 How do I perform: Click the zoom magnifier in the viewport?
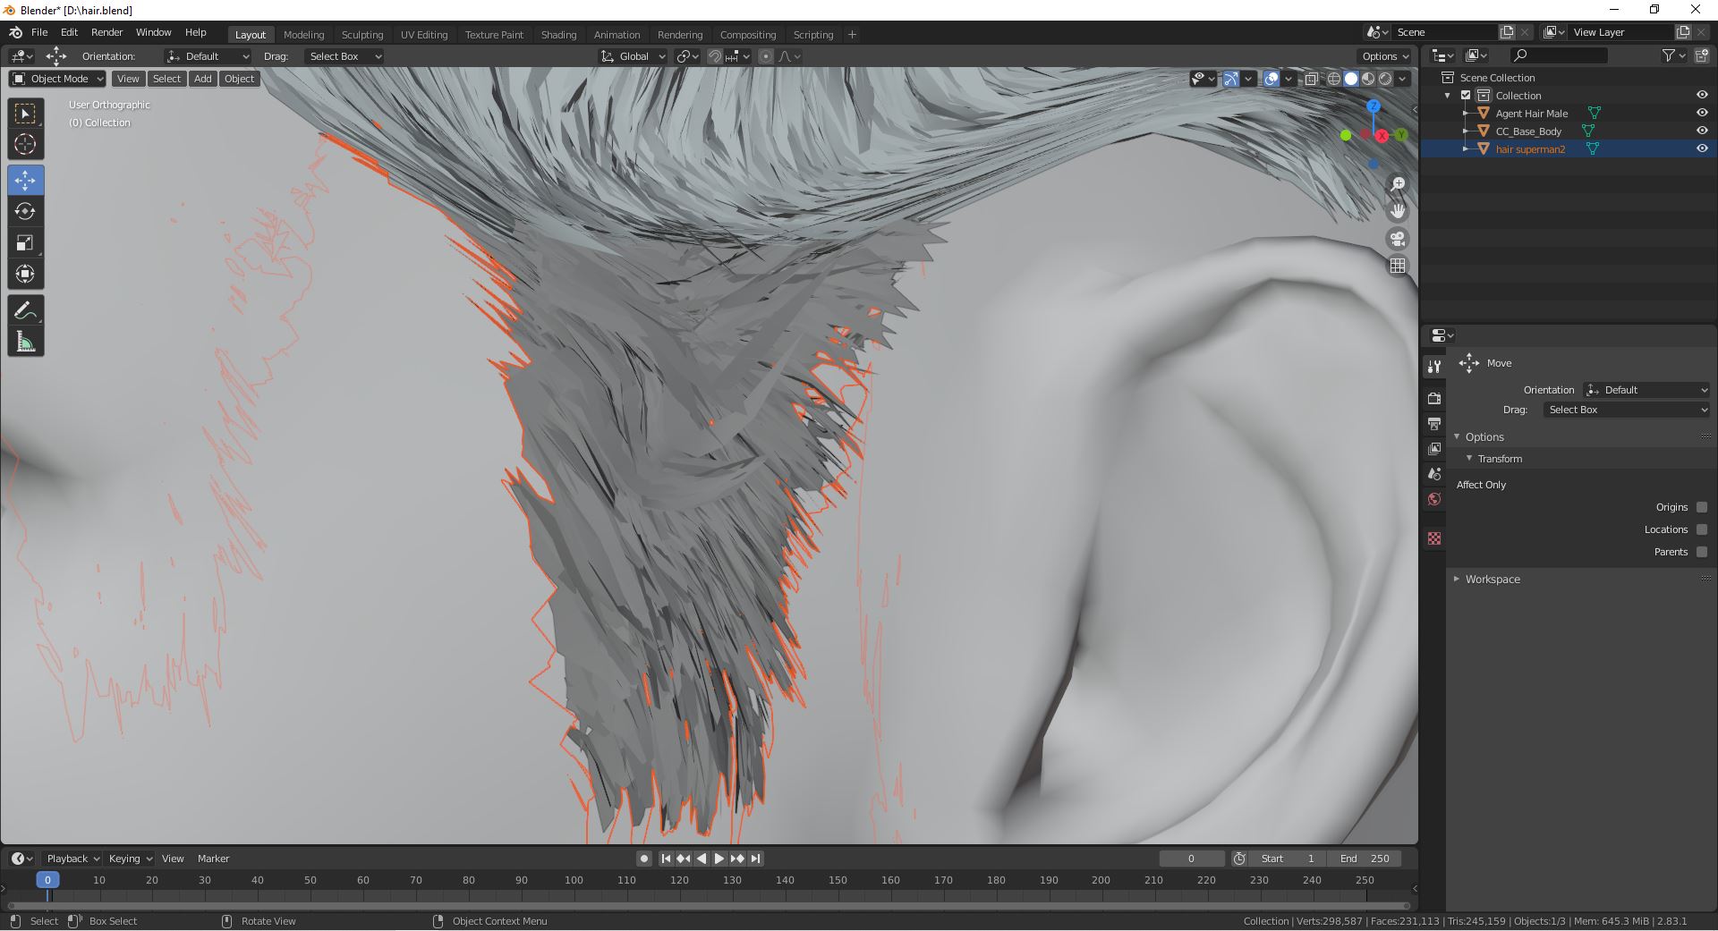point(1398,184)
